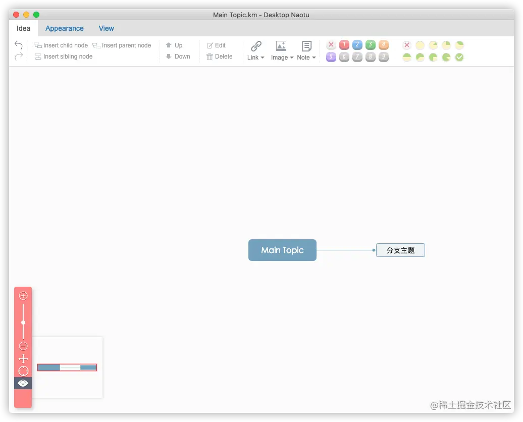This screenshot has height=422, width=523.
Task: Insert a sibling node
Action: click(64, 57)
